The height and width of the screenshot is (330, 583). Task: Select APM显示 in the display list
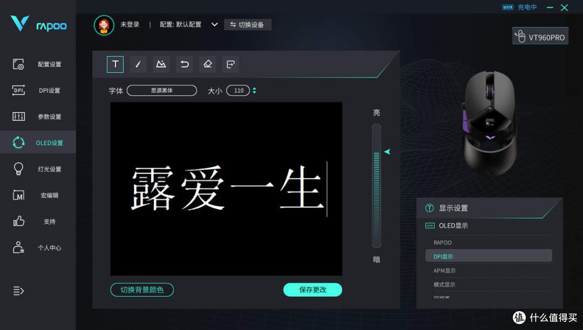pyautogui.click(x=489, y=271)
